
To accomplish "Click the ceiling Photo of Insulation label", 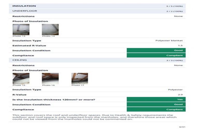I will [x=30, y=70].
